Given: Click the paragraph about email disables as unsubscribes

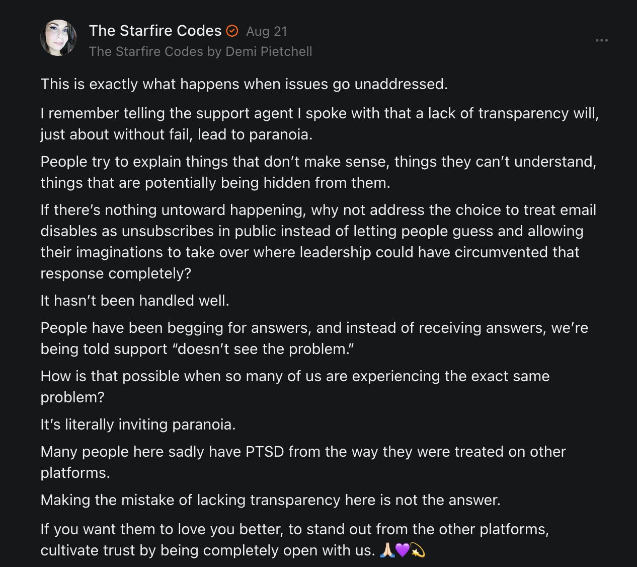Looking at the screenshot, I should pyautogui.click(x=318, y=242).
